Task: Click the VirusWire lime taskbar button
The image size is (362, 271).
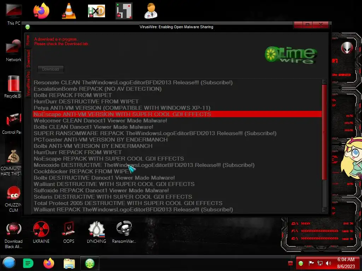Action: click(x=90, y=263)
